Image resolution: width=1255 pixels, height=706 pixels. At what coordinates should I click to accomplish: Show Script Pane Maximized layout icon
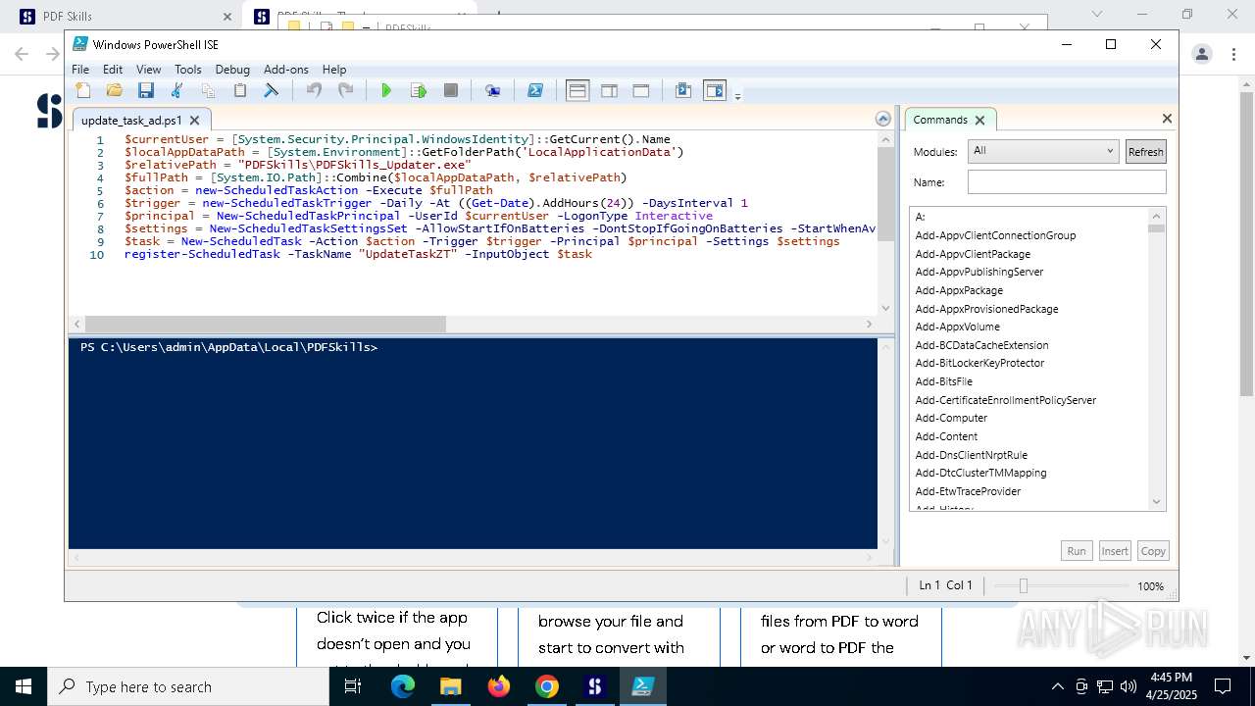pyautogui.click(x=641, y=90)
